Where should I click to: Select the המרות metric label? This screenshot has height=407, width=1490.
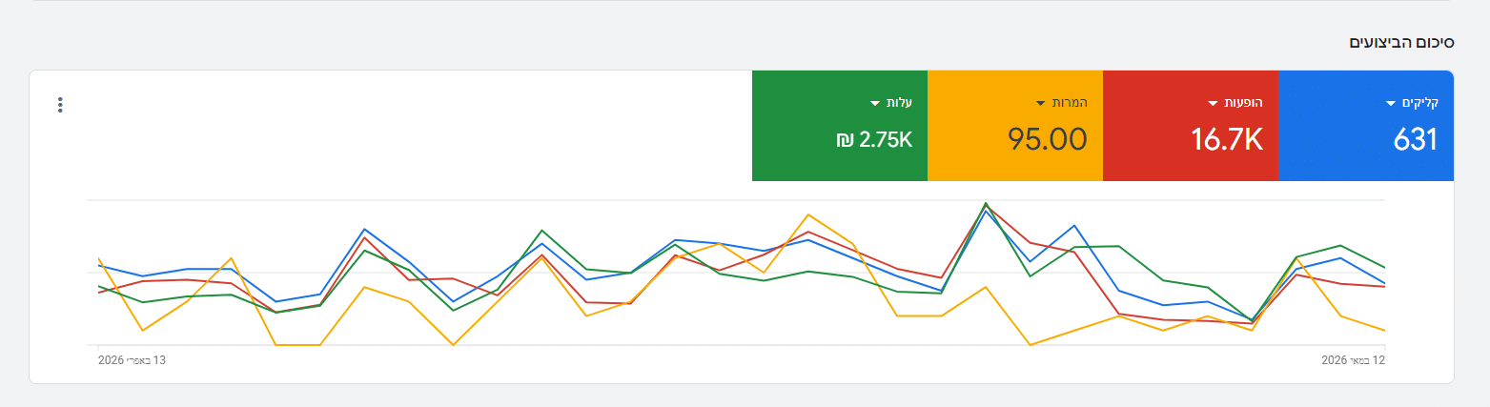tap(1070, 103)
